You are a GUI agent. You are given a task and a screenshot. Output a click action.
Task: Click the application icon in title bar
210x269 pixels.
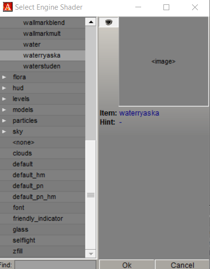tap(8, 7)
